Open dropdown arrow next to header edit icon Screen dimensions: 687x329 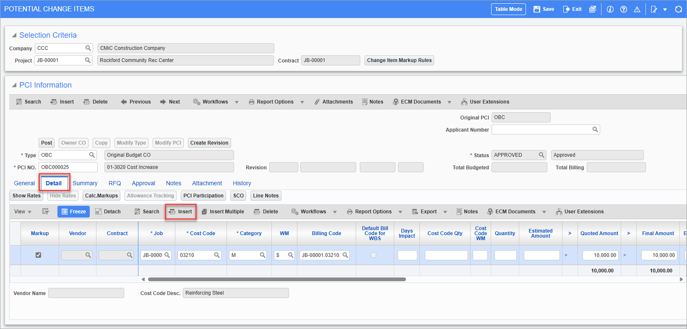665,10
